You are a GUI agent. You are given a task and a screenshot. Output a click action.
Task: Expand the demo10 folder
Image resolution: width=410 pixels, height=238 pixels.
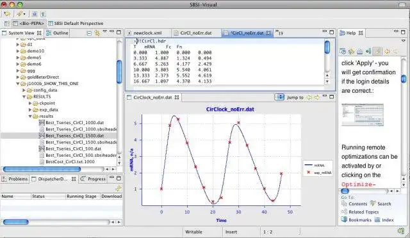click(18, 51)
